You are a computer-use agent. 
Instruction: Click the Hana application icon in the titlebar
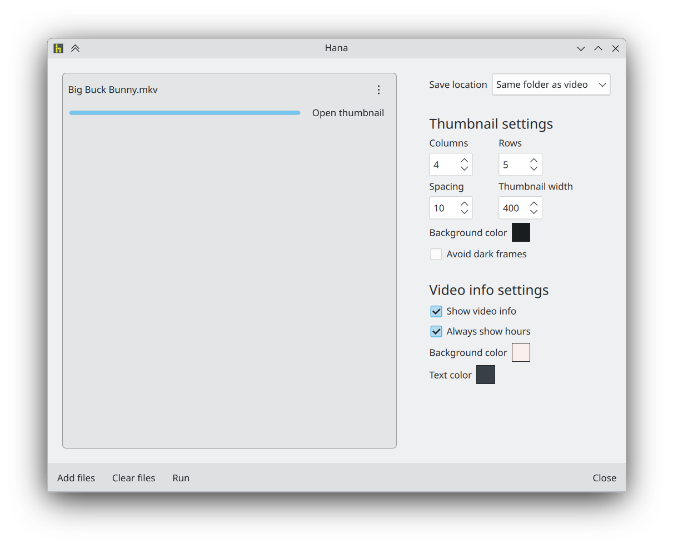click(x=57, y=48)
